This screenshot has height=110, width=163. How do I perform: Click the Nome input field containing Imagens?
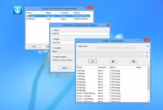80,33
